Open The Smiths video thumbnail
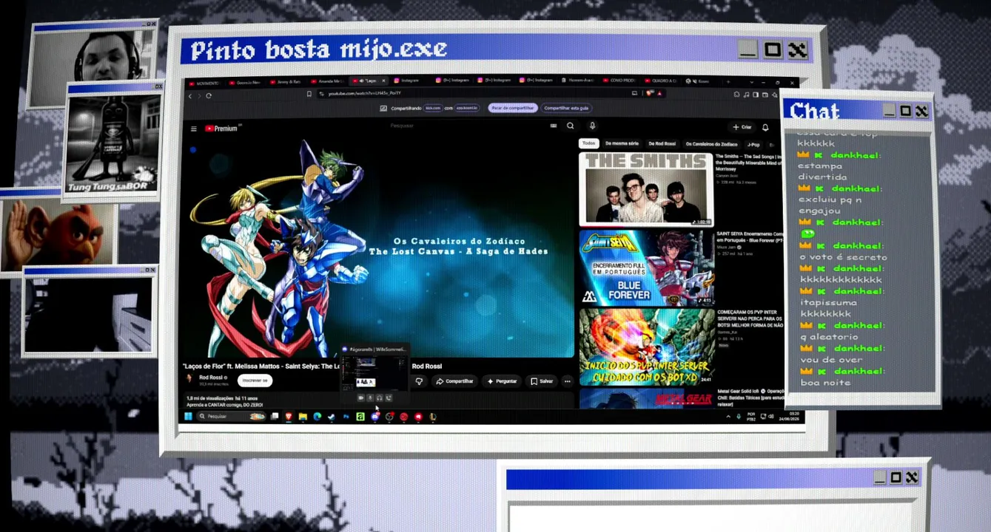This screenshot has height=532, width=991. coord(646,189)
